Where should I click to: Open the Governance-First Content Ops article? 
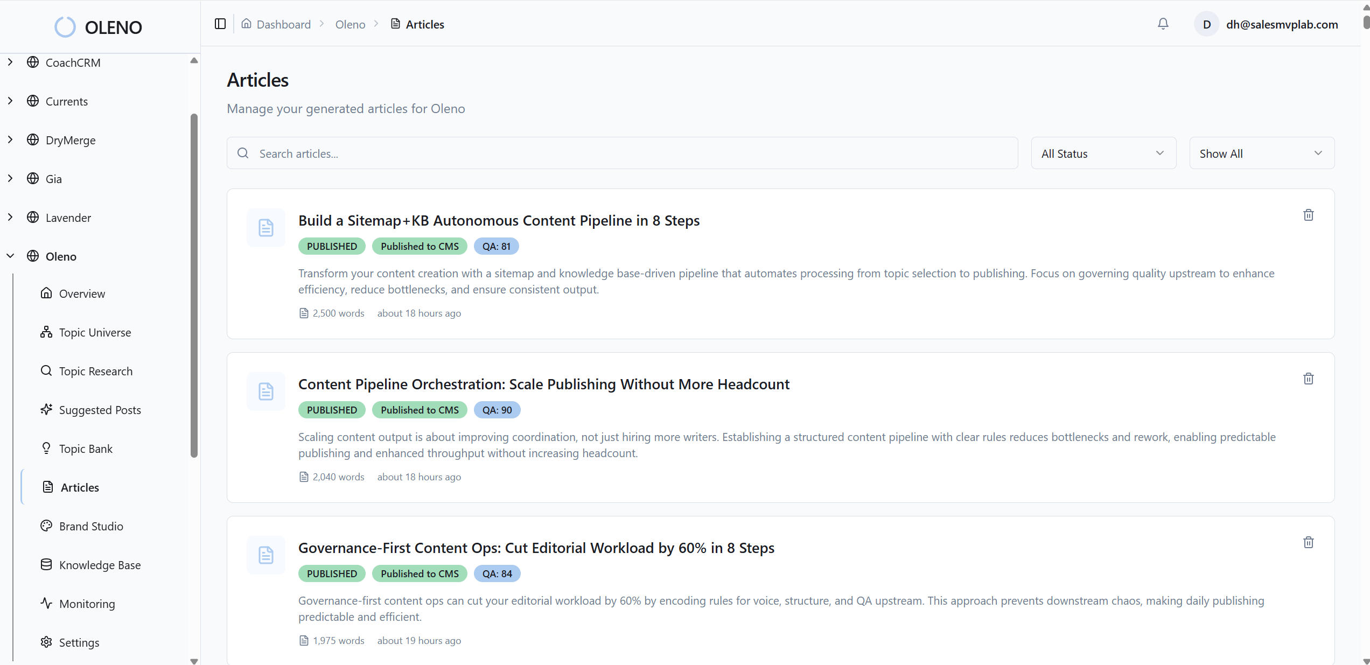pyautogui.click(x=536, y=548)
